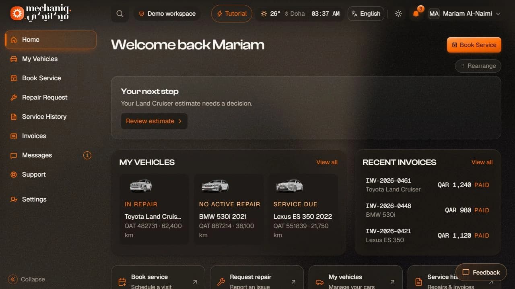Image resolution: width=515 pixels, height=289 pixels.
Task: Click arrow on My vehicles quick card
Action: pyautogui.click(x=392, y=282)
